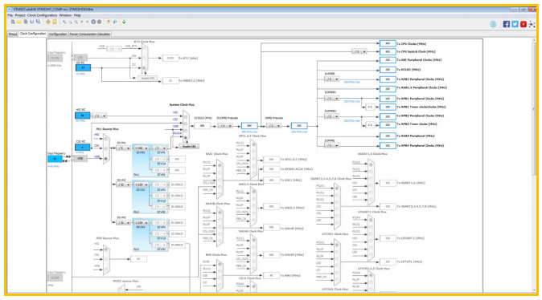Switch to the Configuration tab

(x=58, y=34)
